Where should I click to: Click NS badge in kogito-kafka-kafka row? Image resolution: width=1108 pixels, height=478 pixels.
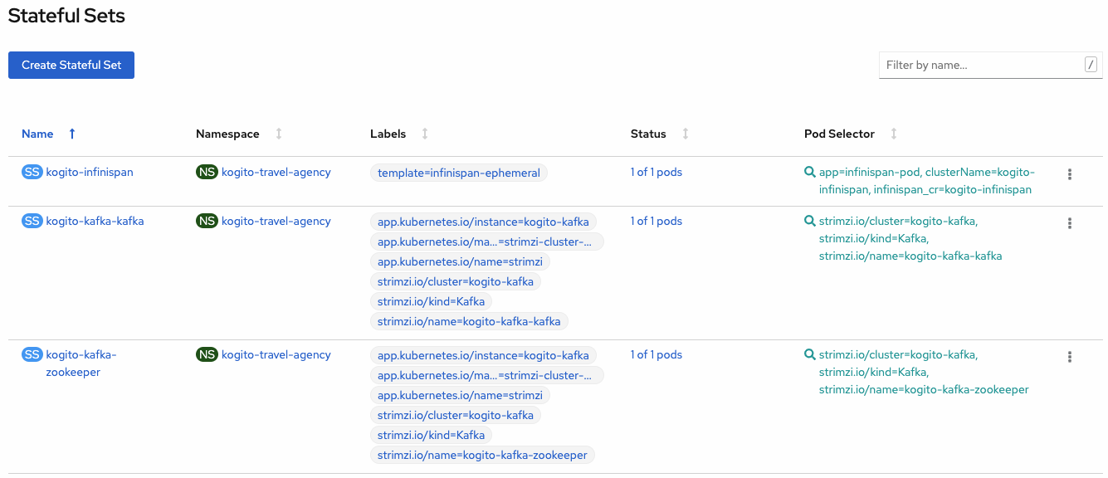pos(207,221)
